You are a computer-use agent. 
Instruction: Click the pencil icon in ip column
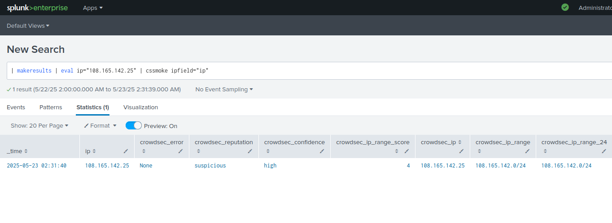126,151
